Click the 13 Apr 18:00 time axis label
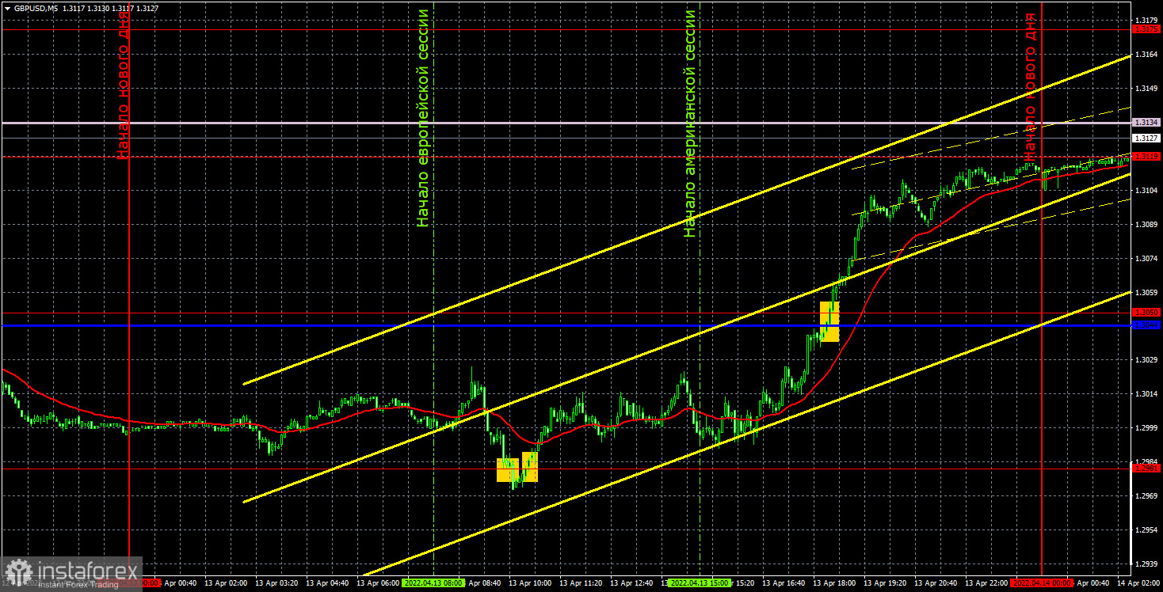Viewport: 1163px width, 592px height. [x=833, y=583]
